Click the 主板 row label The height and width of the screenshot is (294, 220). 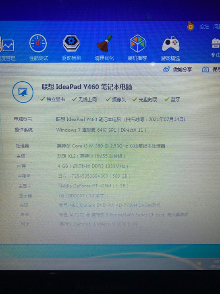21,156
